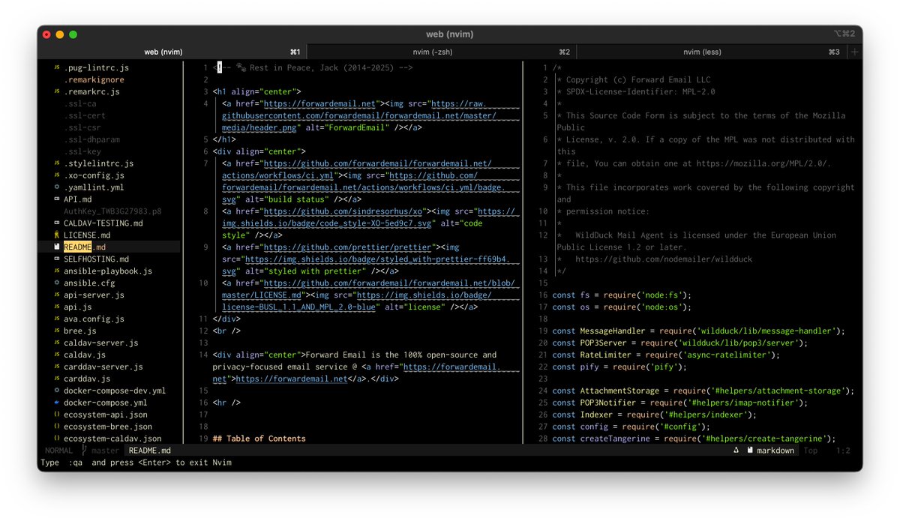Click the markdown icon next to API.md
The width and height of the screenshot is (900, 521).
click(57, 199)
